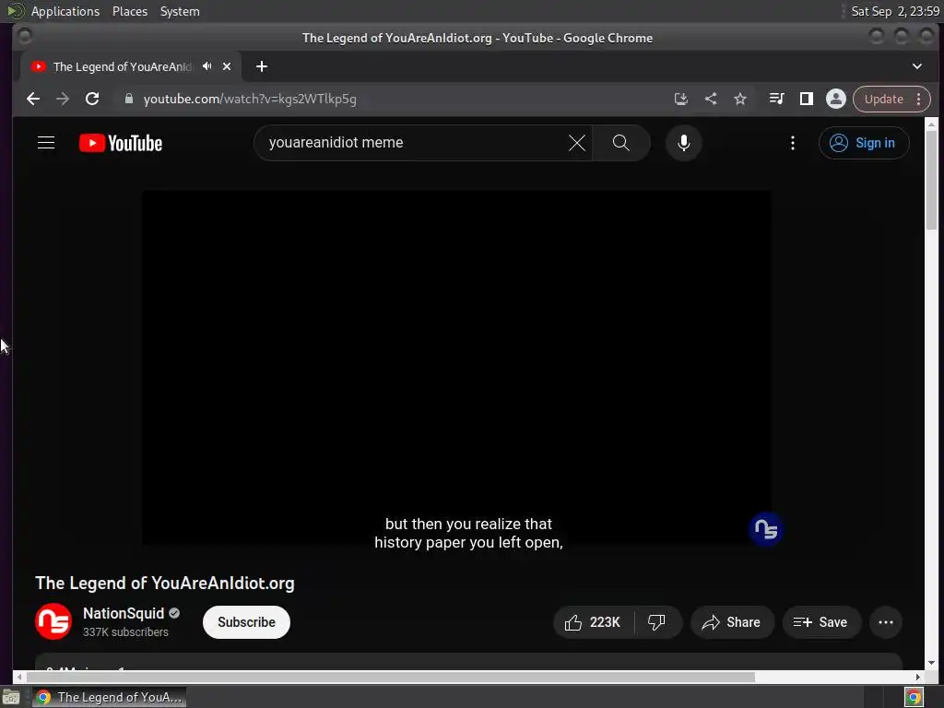This screenshot has width=944, height=708.
Task: Go back to the previous page
Action: 33,99
